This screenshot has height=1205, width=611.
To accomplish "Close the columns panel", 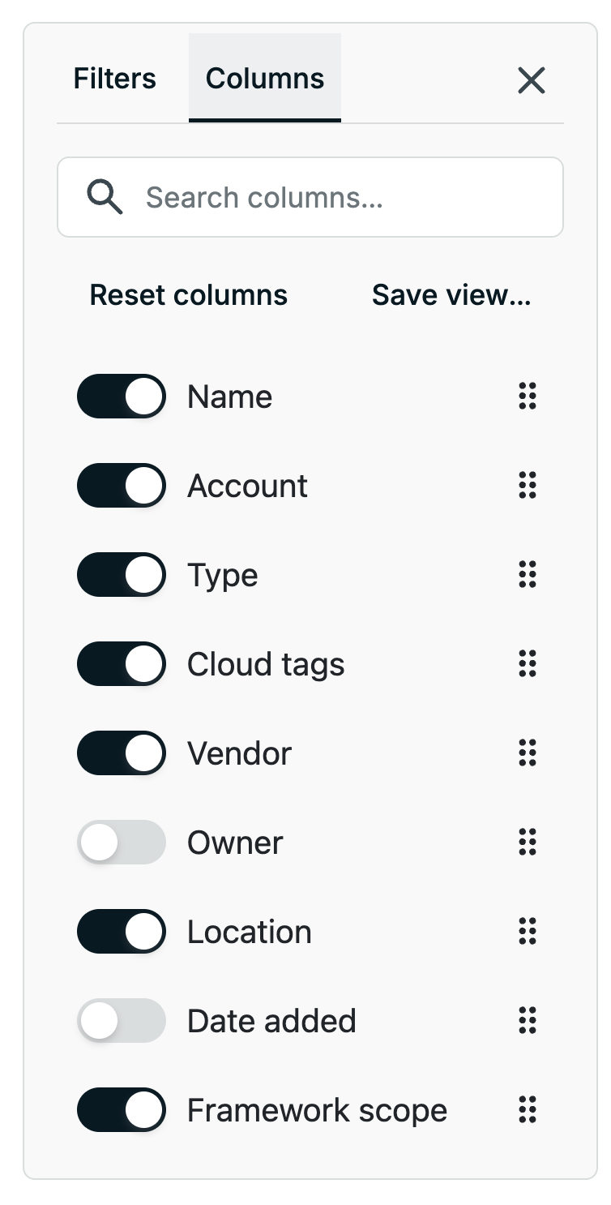I will click(x=532, y=80).
